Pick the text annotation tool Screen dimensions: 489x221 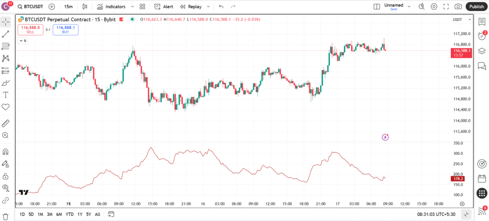(6, 95)
